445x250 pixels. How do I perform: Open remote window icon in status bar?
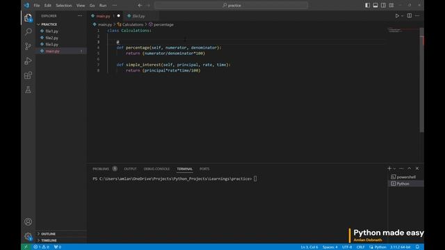pyautogui.click(x=26, y=247)
